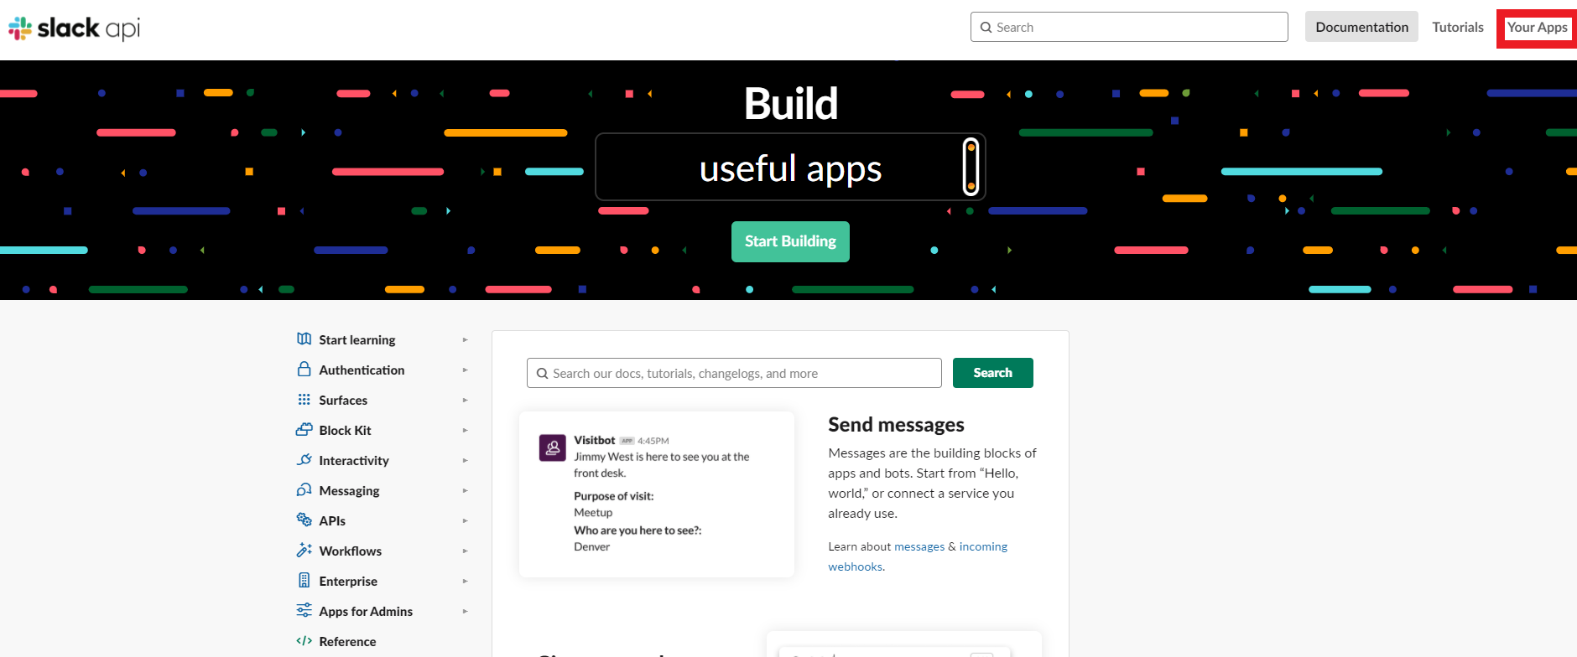This screenshot has width=1577, height=657.
Task: Expand the Enterprise section arrow
Action: click(465, 581)
